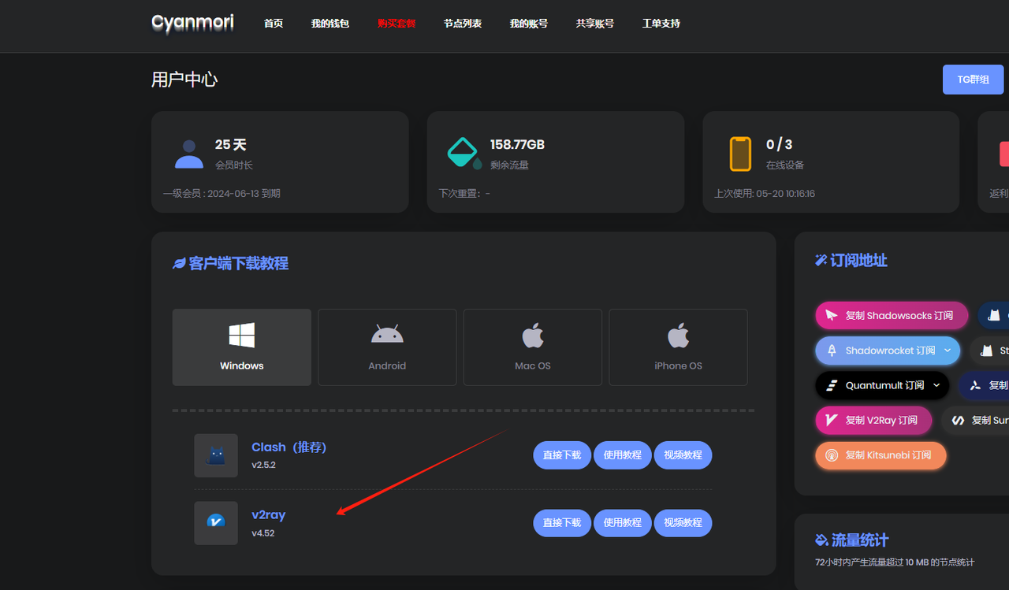Screen dimensions: 1009x590
Task: Click the online devices phone icon
Action: [740, 154]
